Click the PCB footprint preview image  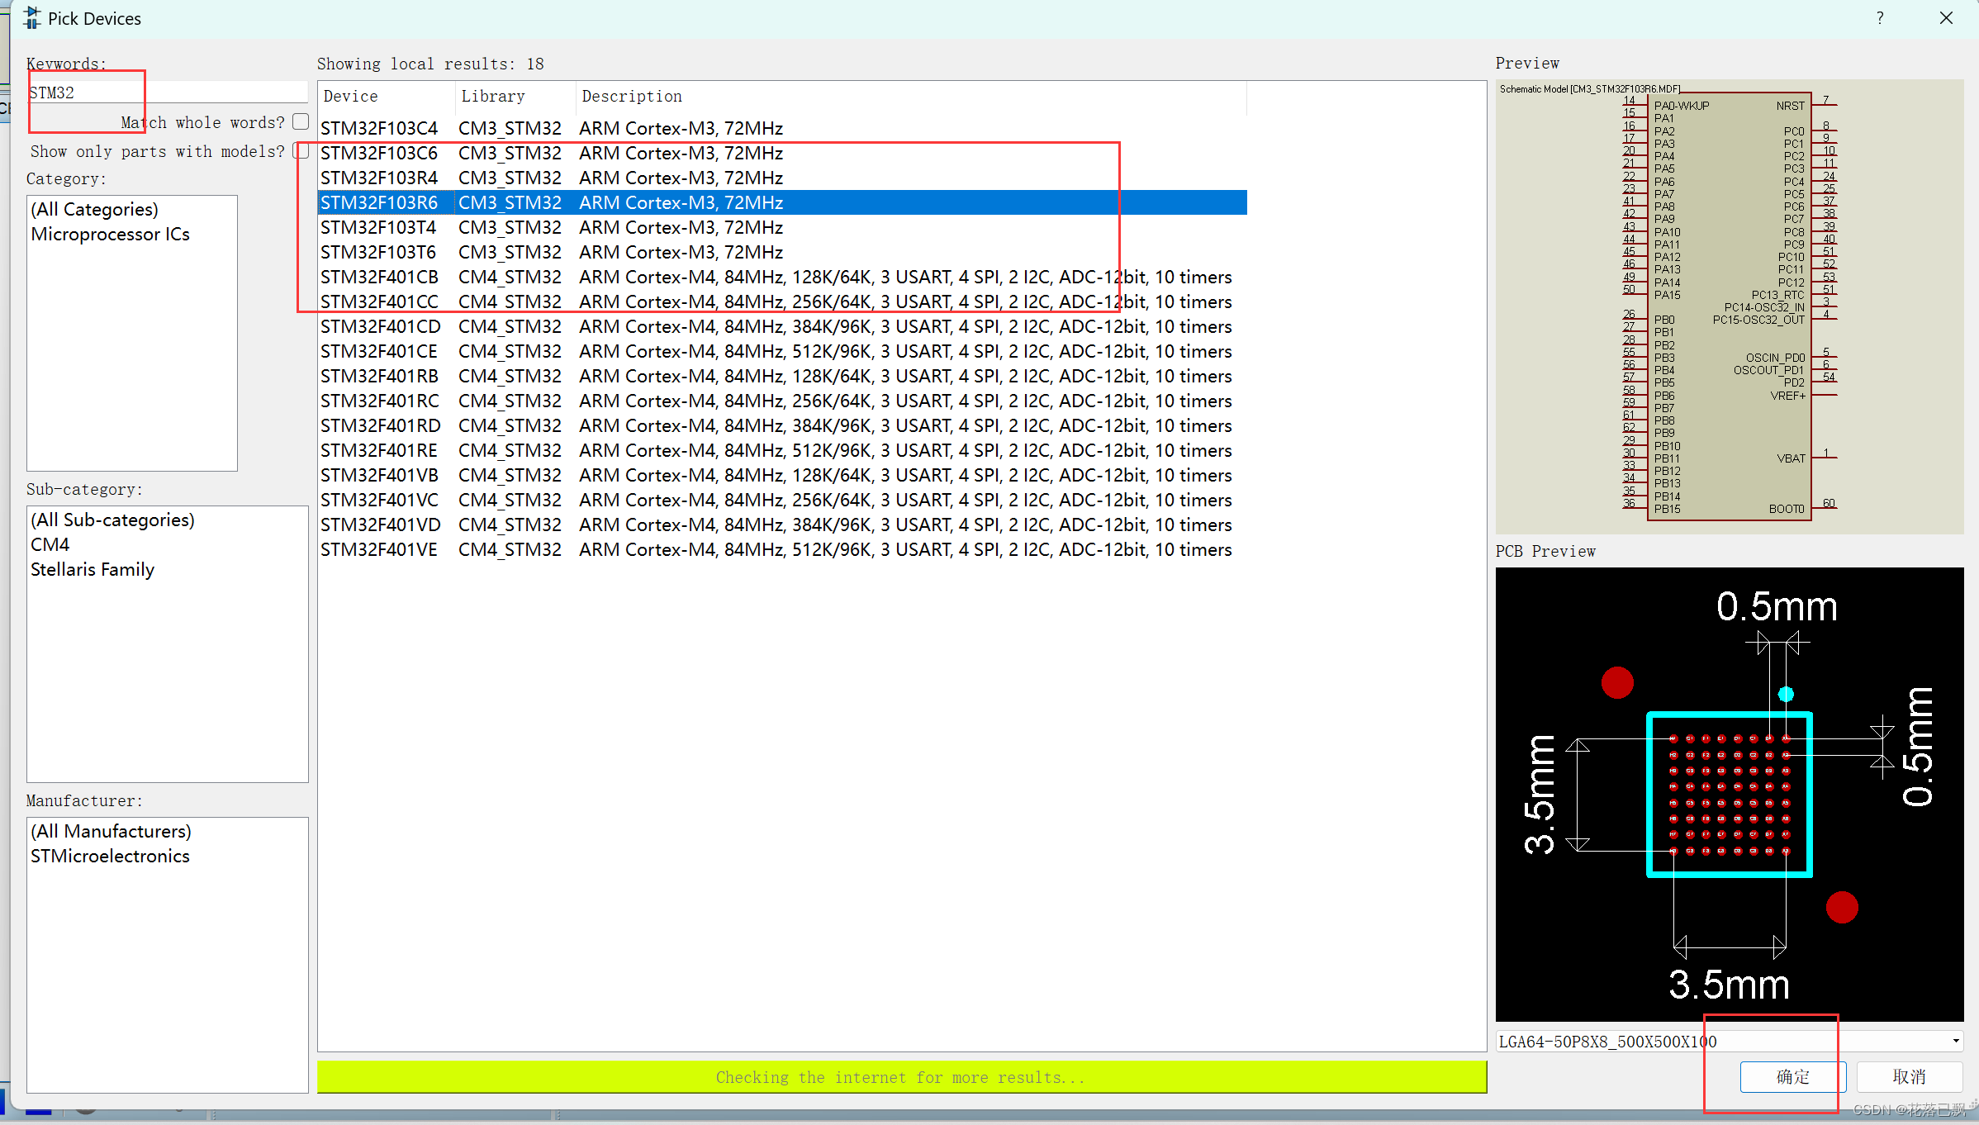point(1729,794)
